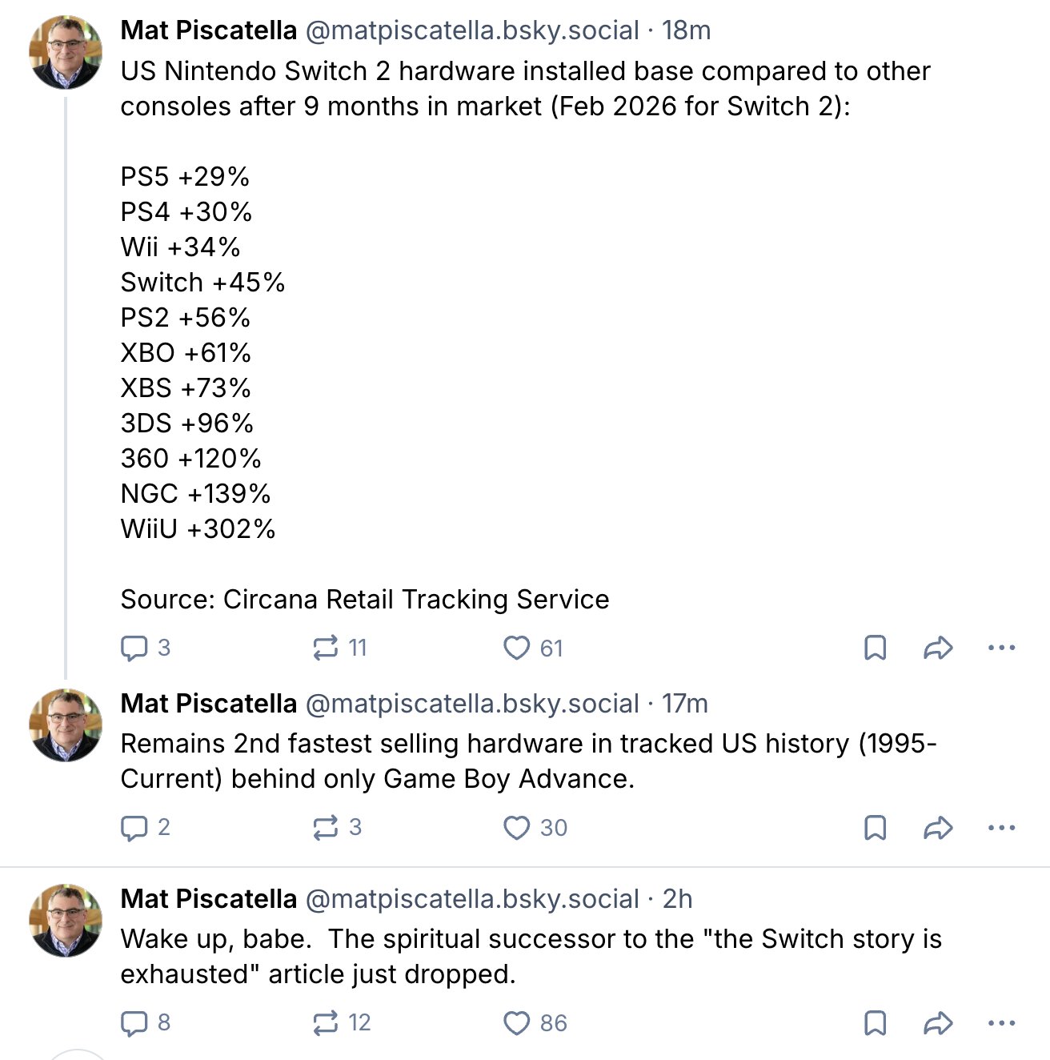
Task: Reply to the Switch 2 installed base post
Action: [145, 648]
